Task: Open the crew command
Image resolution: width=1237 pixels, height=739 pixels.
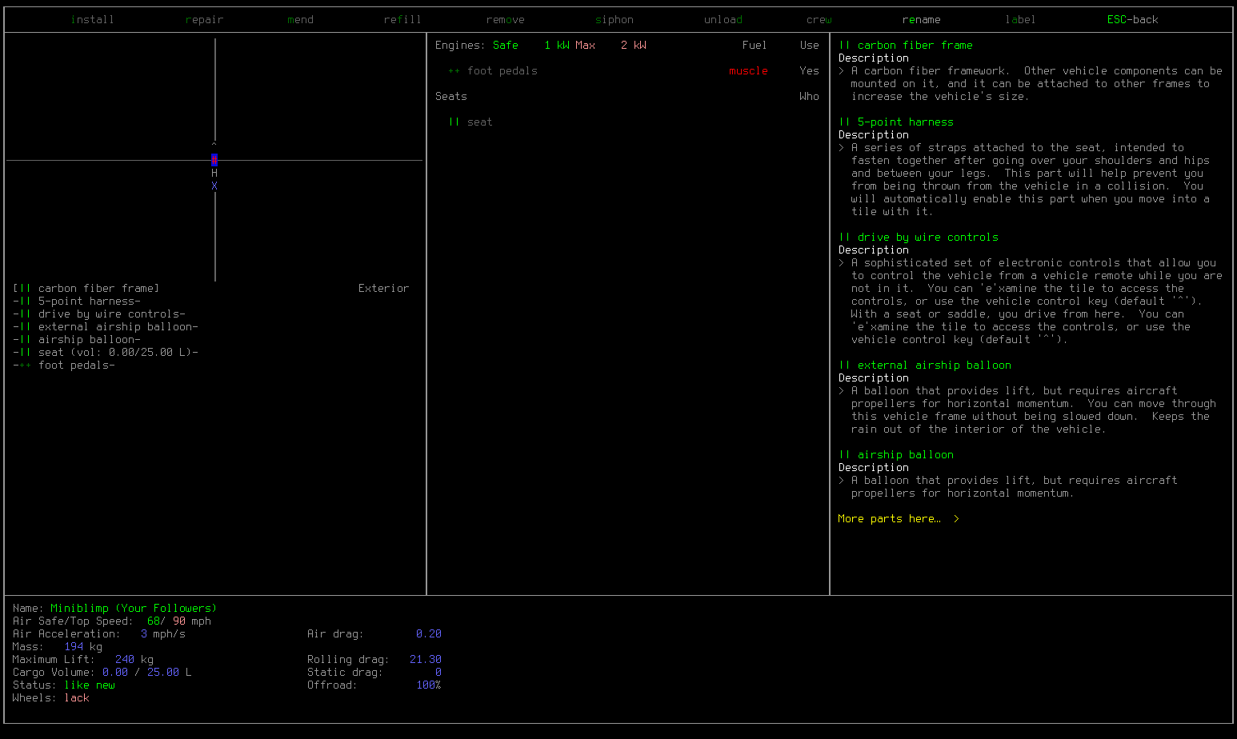Action: pos(819,20)
